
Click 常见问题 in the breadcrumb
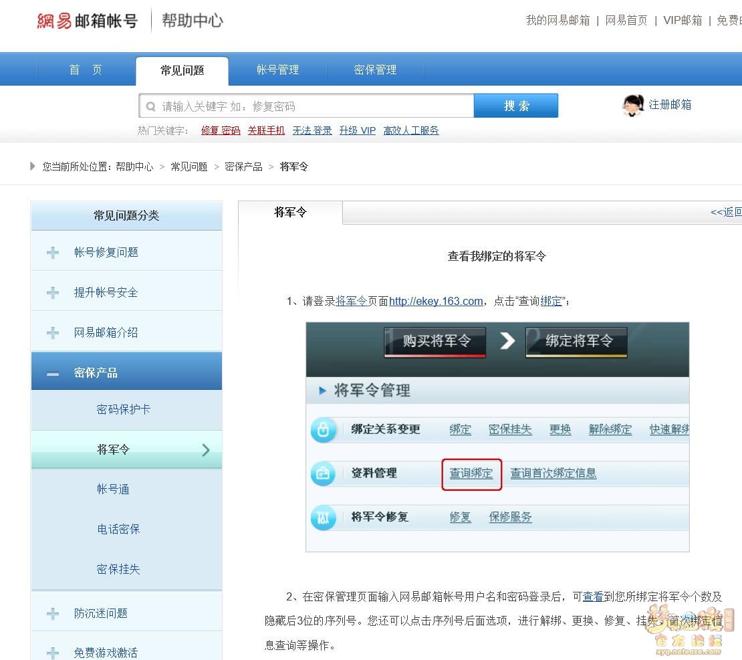[189, 167]
